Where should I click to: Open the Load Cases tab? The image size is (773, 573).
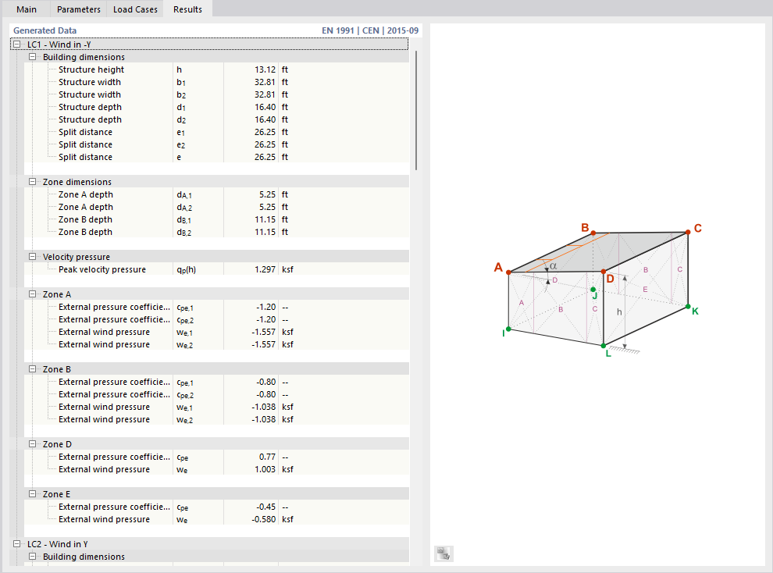134,9
